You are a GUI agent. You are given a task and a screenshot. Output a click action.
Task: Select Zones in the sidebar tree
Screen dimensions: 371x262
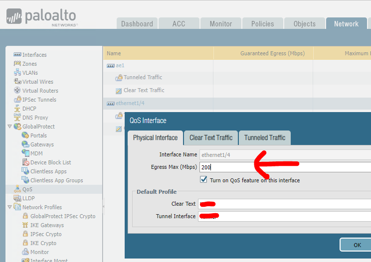(x=29, y=64)
